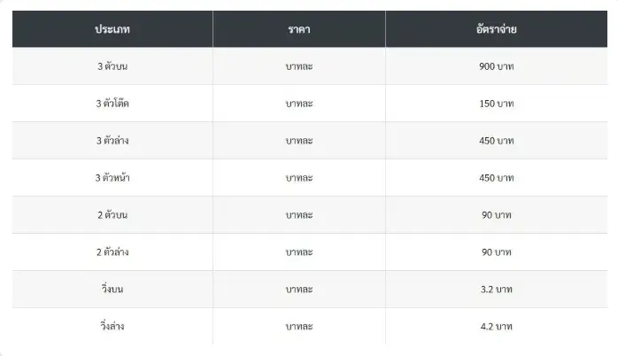The width and height of the screenshot is (618, 356).
Task: Click the ประเภท column header
Action: point(112,29)
